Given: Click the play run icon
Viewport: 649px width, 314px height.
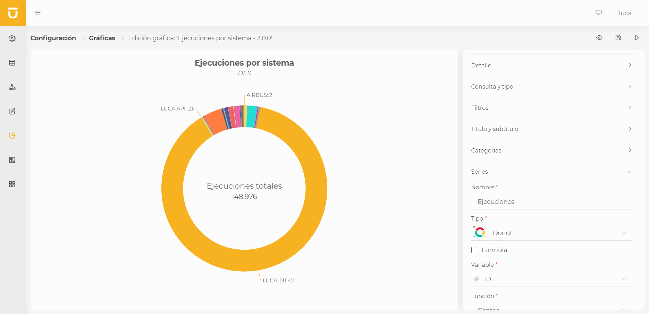Looking at the screenshot, I should [637, 38].
